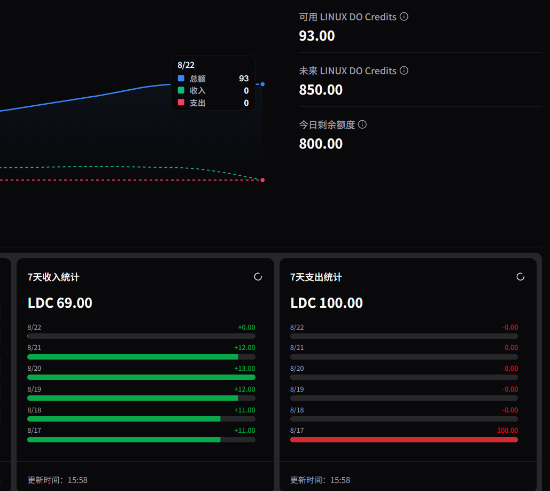Screen dimensions: 550x491
Task: Click the 8/20 income bar showing +13.00
Action: 141,377
